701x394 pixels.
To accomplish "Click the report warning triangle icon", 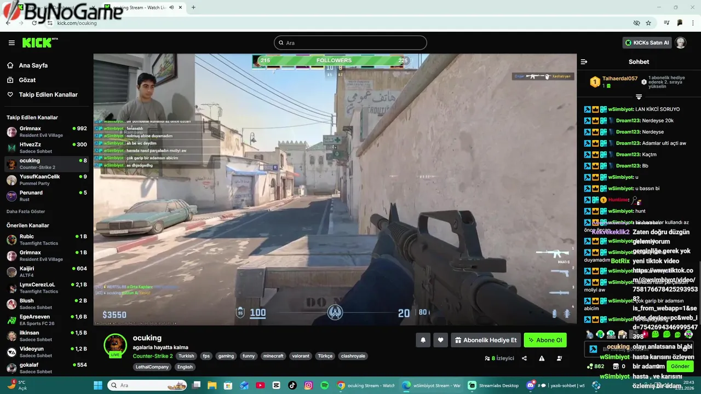I will (542, 358).
